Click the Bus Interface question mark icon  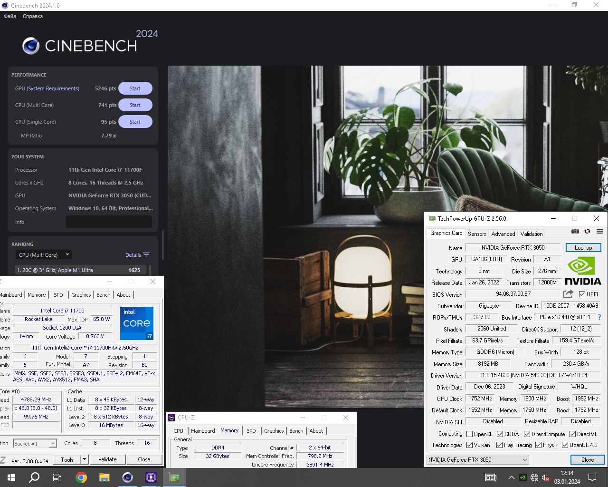coord(599,317)
